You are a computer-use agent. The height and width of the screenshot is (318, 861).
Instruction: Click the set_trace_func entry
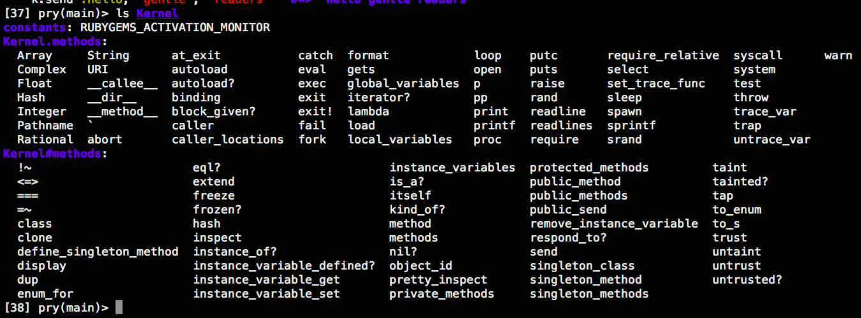tap(656, 83)
